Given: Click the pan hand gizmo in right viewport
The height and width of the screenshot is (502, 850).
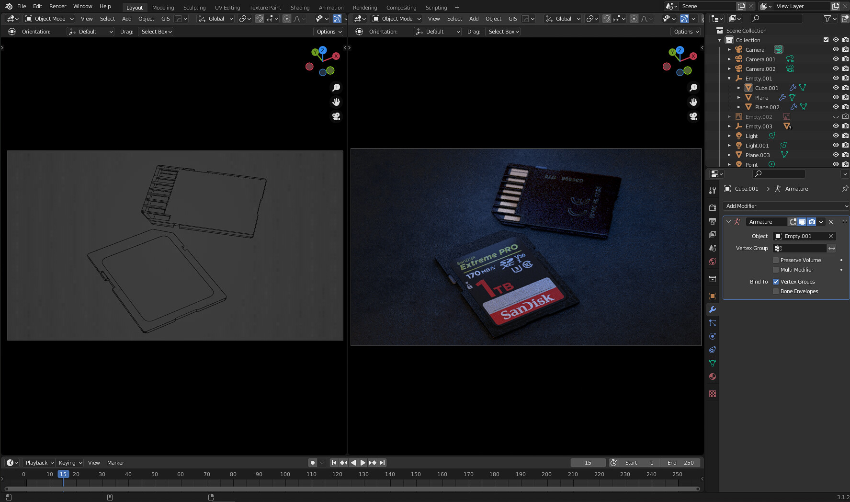Looking at the screenshot, I should pyautogui.click(x=693, y=102).
